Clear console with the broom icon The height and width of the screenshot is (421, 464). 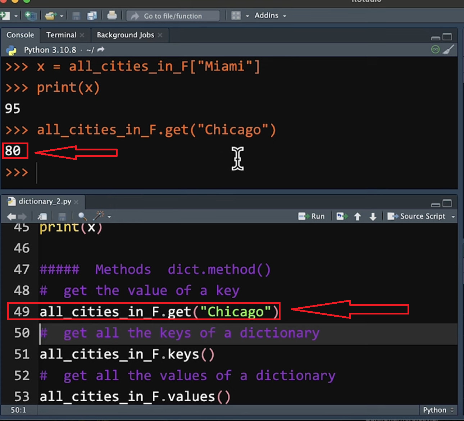[448, 50]
